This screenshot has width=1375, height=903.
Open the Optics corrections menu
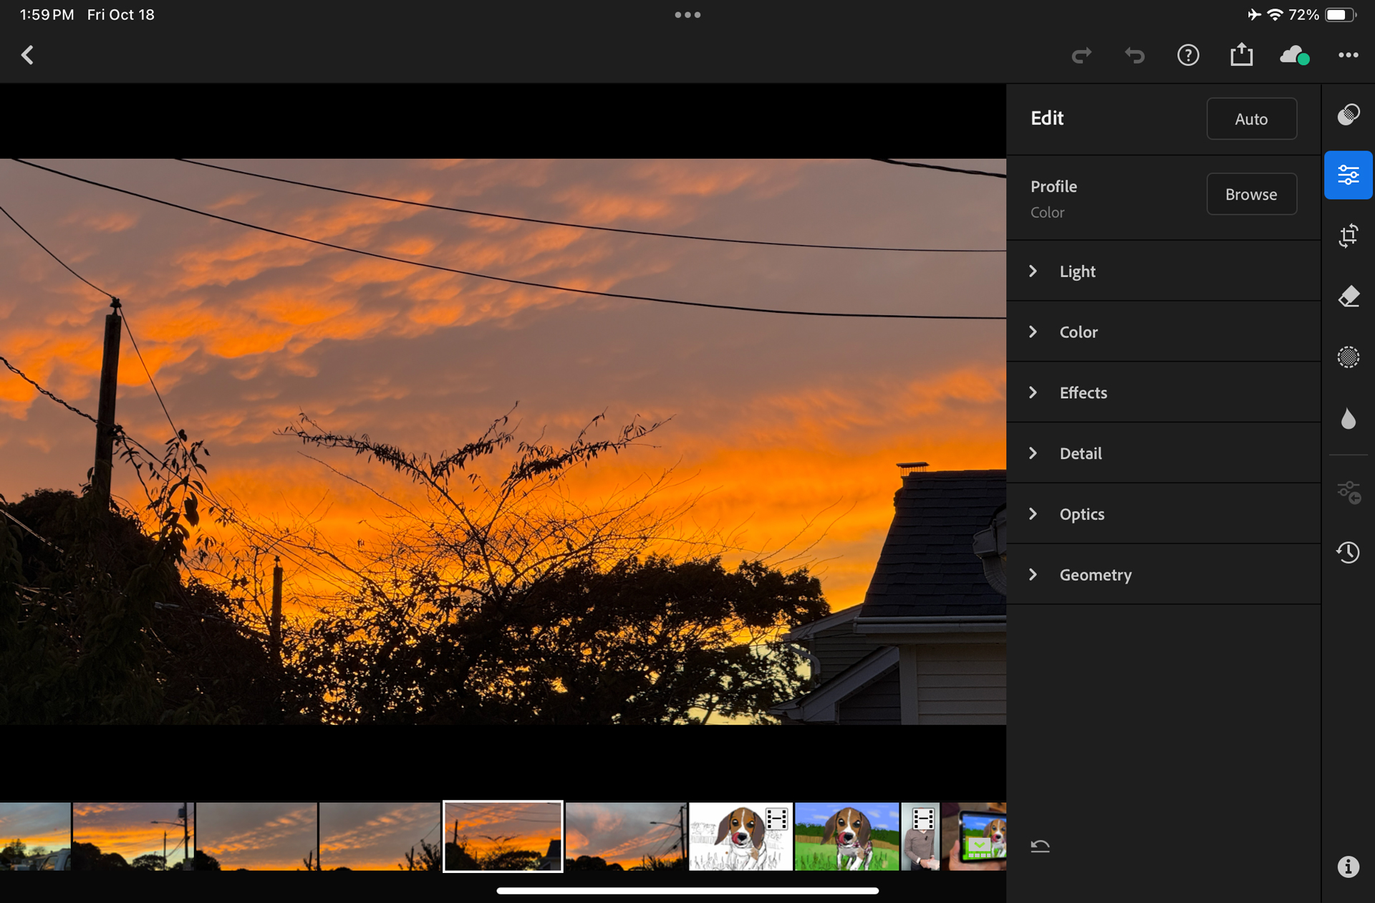[x=1083, y=513]
